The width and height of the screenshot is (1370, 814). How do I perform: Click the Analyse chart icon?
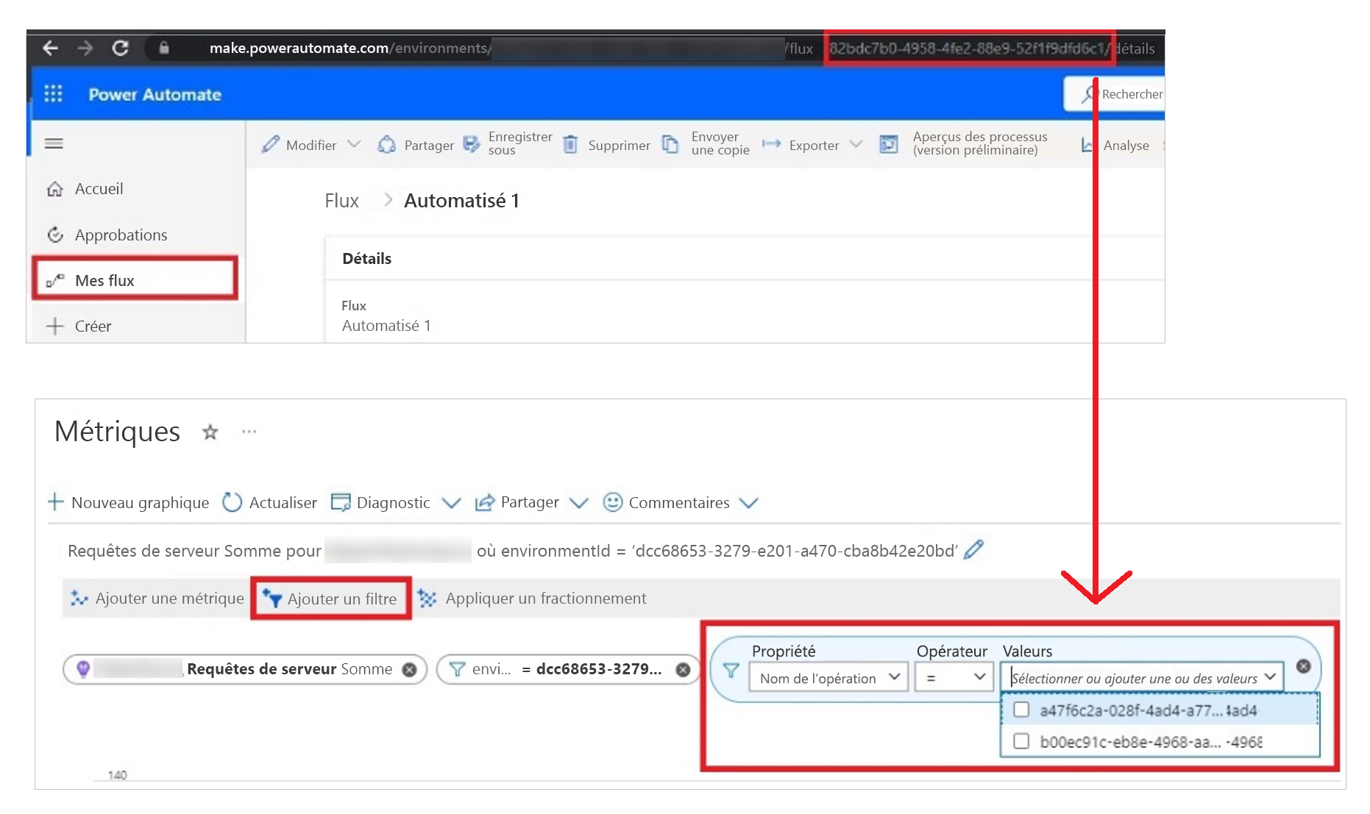(x=1087, y=146)
